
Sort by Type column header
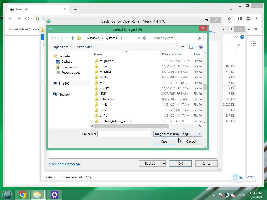pyautogui.click(x=197, y=54)
